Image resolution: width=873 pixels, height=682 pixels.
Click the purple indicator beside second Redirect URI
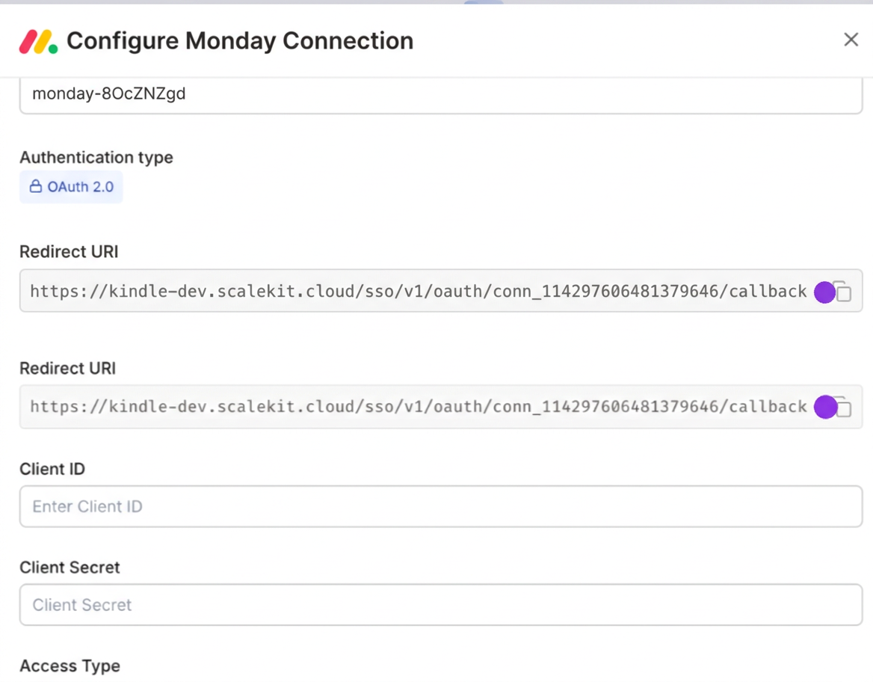tap(824, 407)
